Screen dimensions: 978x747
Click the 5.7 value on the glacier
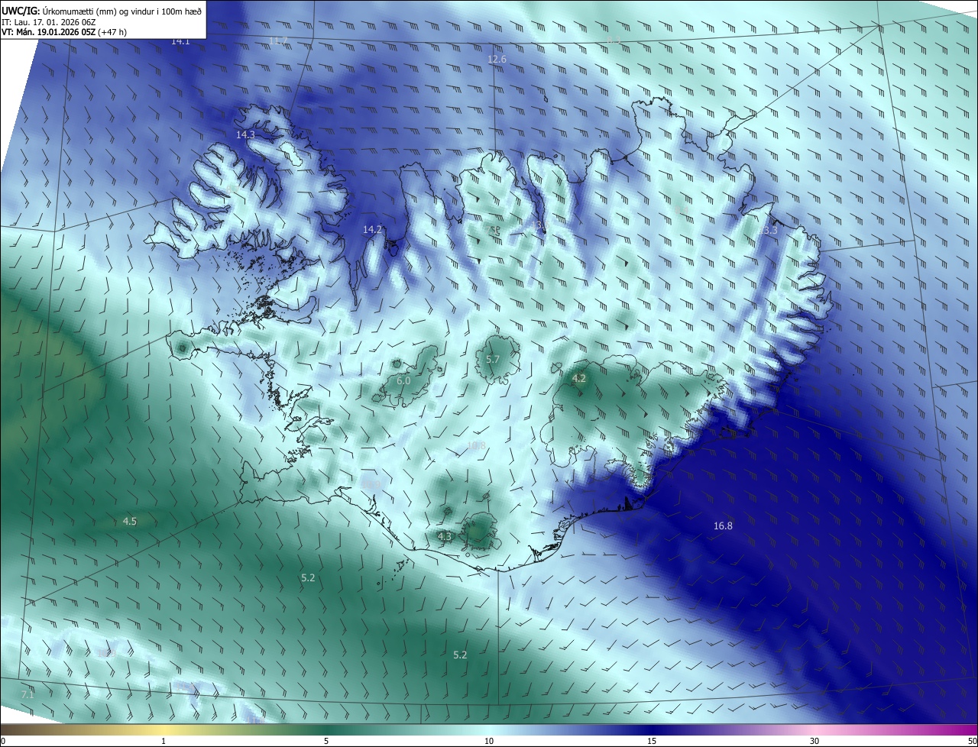point(493,360)
